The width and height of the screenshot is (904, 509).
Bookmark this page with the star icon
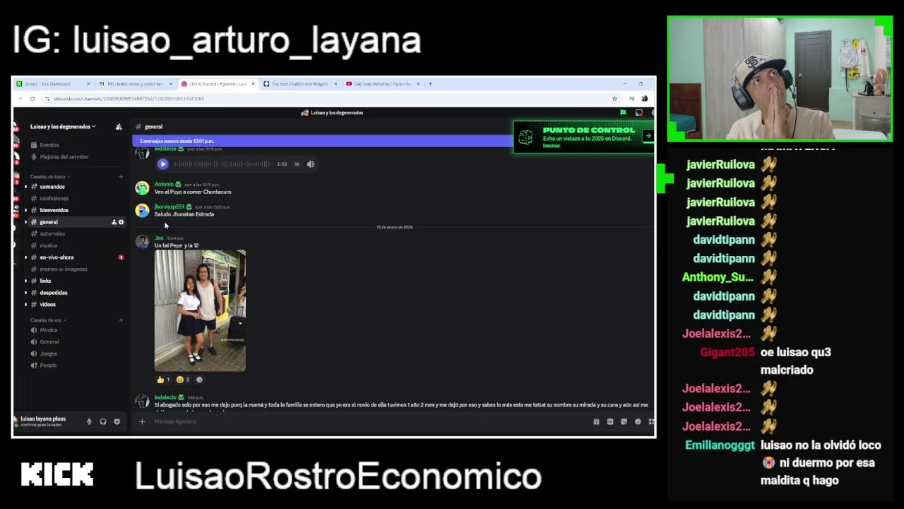click(x=614, y=99)
